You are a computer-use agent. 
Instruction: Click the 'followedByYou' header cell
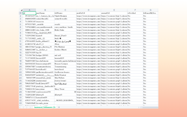click(150, 13)
